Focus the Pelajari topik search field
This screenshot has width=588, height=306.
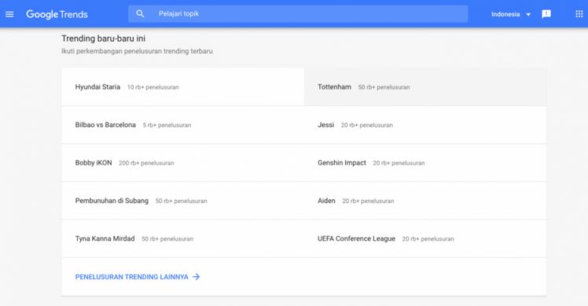point(298,14)
